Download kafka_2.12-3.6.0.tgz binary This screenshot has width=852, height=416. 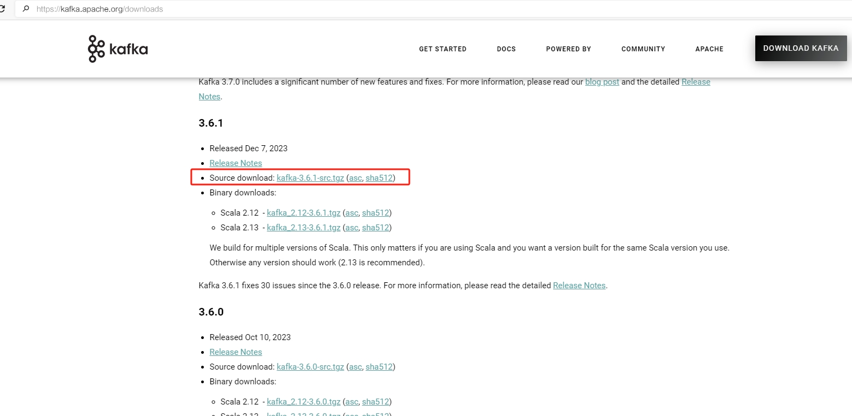(304, 402)
